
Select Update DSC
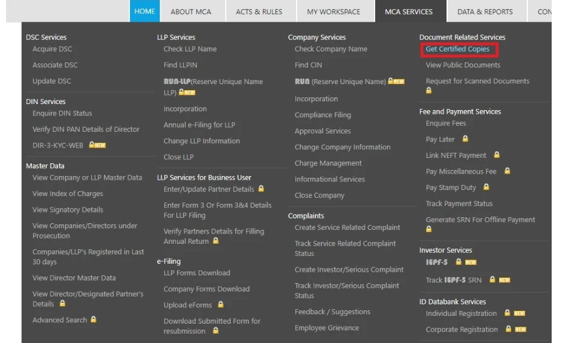pyautogui.click(x=52, y=81)
